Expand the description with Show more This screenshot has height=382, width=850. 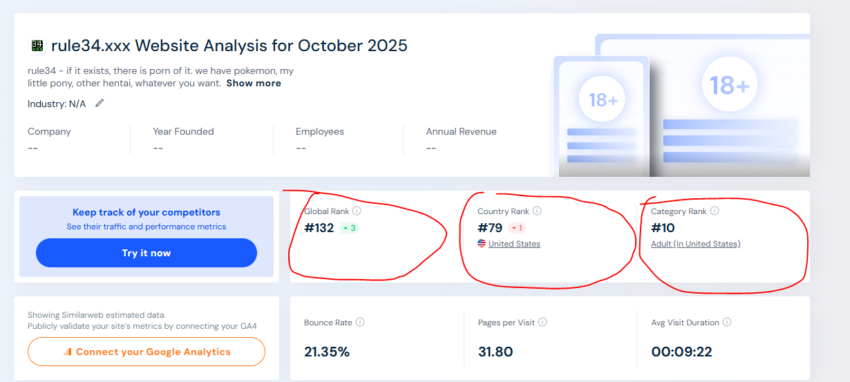(254, 84)
